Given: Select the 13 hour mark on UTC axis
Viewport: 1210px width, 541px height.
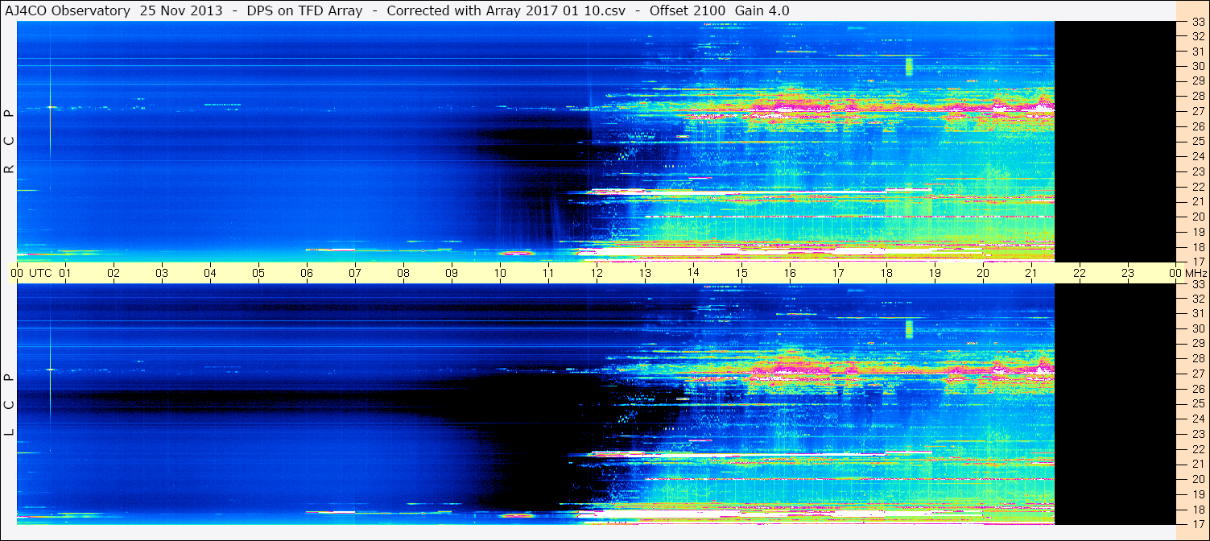Looking at the screenshot, I should 645,273.
